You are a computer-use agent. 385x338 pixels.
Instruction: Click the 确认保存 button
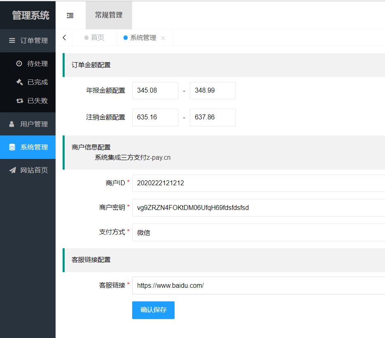click(153, 310)
